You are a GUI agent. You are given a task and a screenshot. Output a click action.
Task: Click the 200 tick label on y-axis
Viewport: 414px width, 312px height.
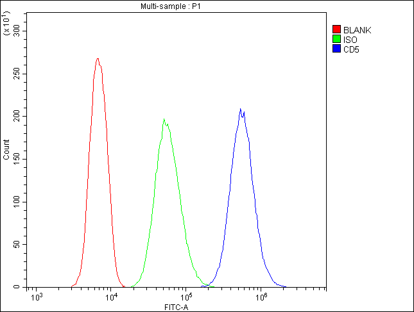pyautogui.click(x=17, y=116)
